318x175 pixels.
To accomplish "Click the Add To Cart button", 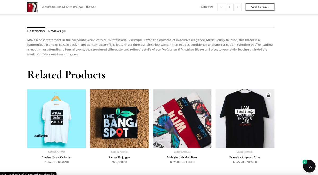I will coord(260,7).
